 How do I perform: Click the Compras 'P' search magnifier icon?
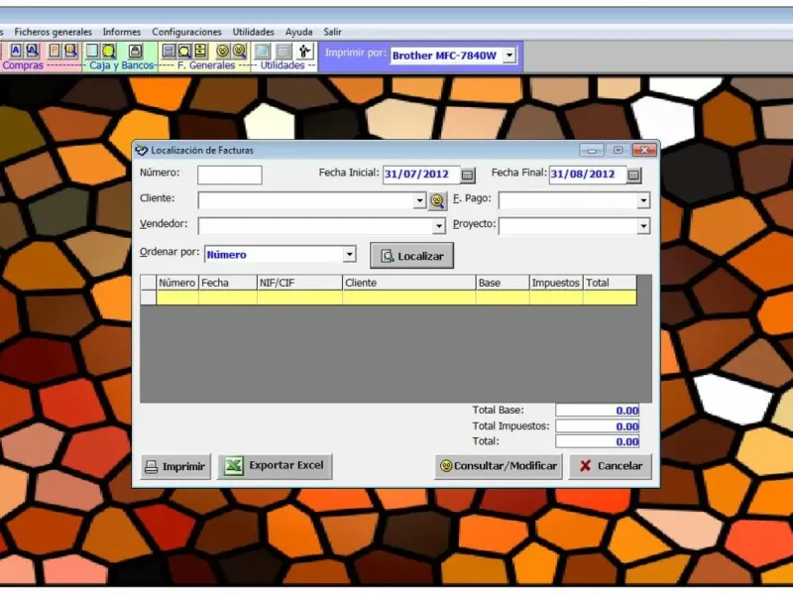(x=70, y=51)
